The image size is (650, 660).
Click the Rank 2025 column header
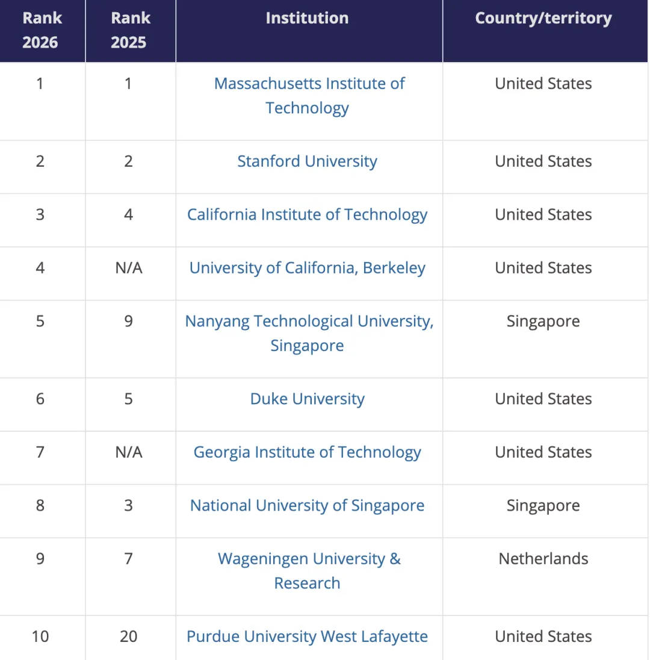click(x=129, y=30)
